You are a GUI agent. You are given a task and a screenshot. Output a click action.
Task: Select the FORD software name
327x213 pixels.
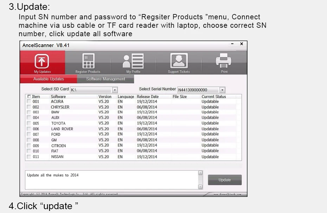pyautogui.click(x=56, y=134)
